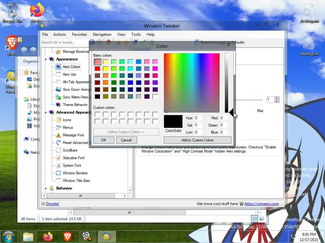Open the Recycle Bin desktop icon
The width and height of the screenshot is (325, 243).
tap(12, 12)
